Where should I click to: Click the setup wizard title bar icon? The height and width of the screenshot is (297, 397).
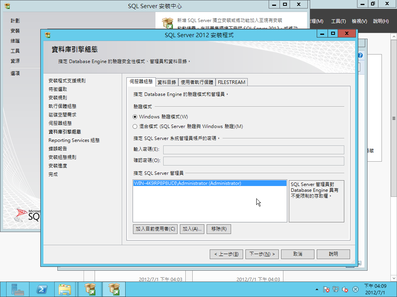[x=48, y=35]
